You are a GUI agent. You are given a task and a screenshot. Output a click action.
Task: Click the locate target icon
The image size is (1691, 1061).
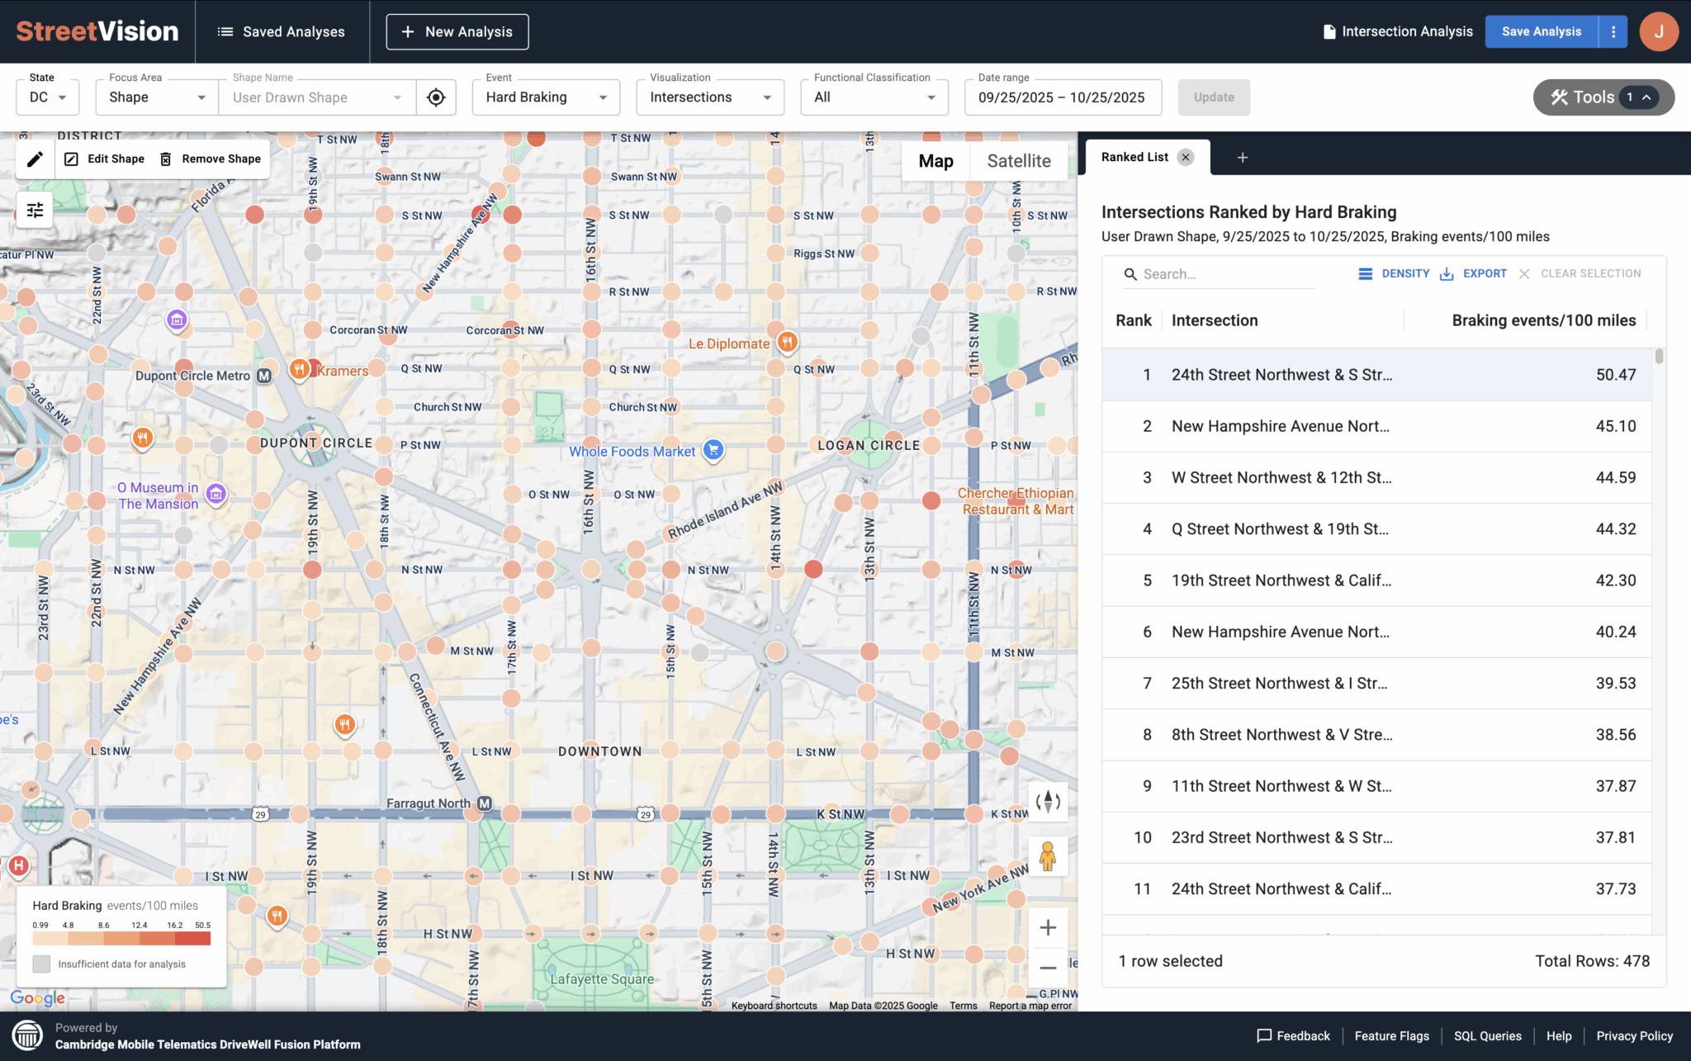tap(436, 97)
